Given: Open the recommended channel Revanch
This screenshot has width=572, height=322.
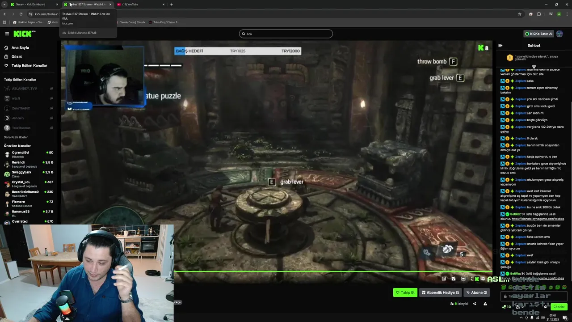Looking at the screenshot, I should point(29,164).
